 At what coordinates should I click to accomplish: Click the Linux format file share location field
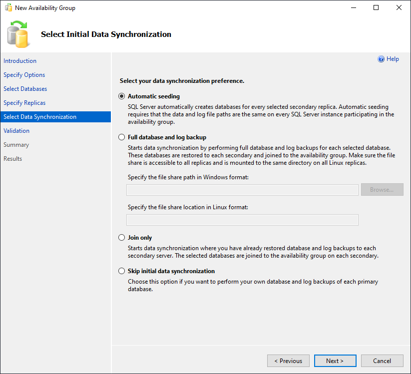pyautogui.click(x=242, y=220)
